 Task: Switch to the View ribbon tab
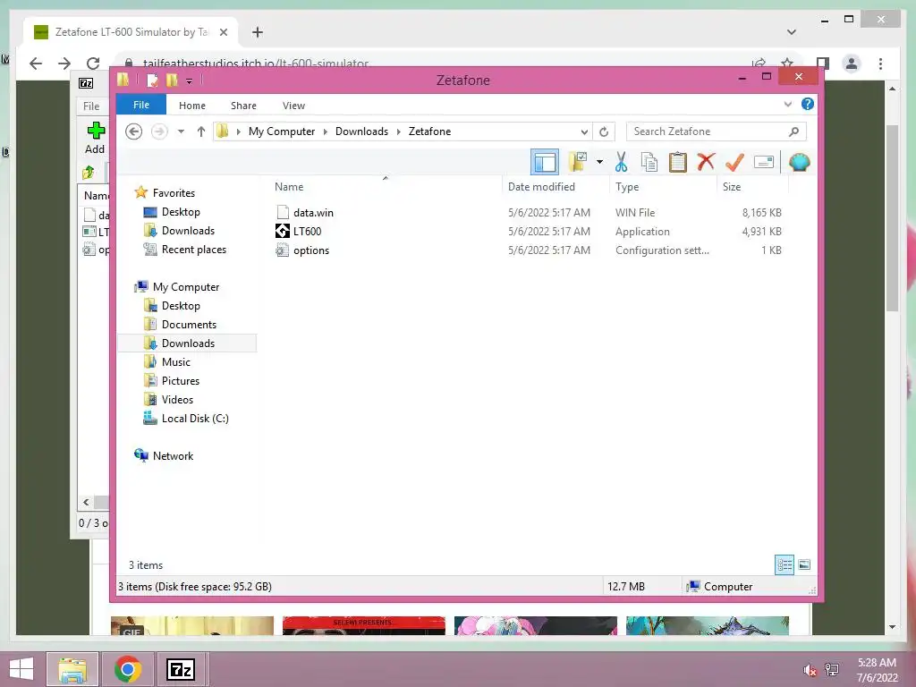293,106
